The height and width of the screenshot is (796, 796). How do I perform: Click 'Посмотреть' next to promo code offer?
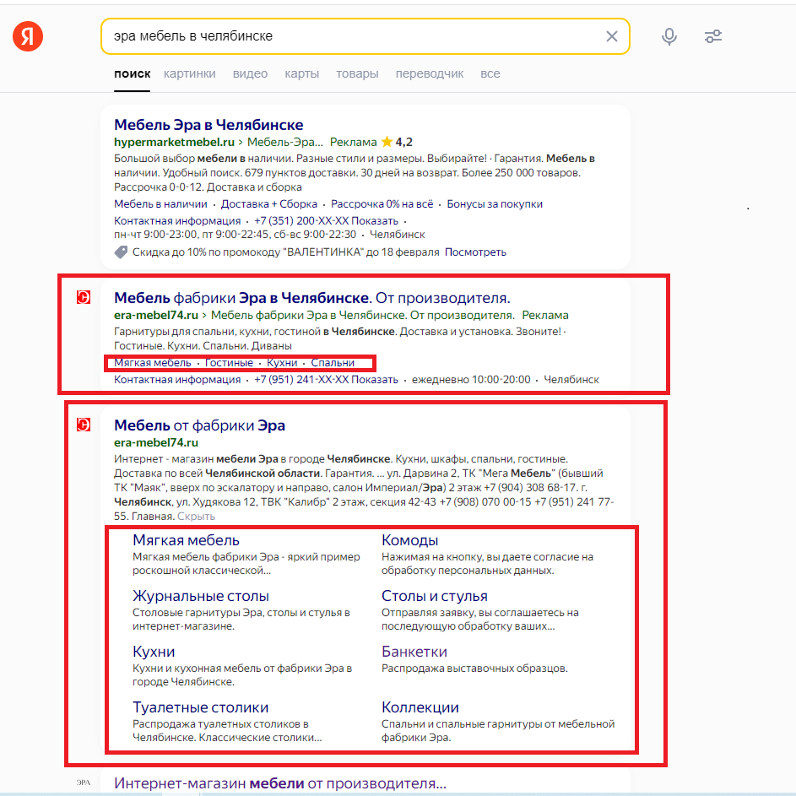click(x=475, y=252)
